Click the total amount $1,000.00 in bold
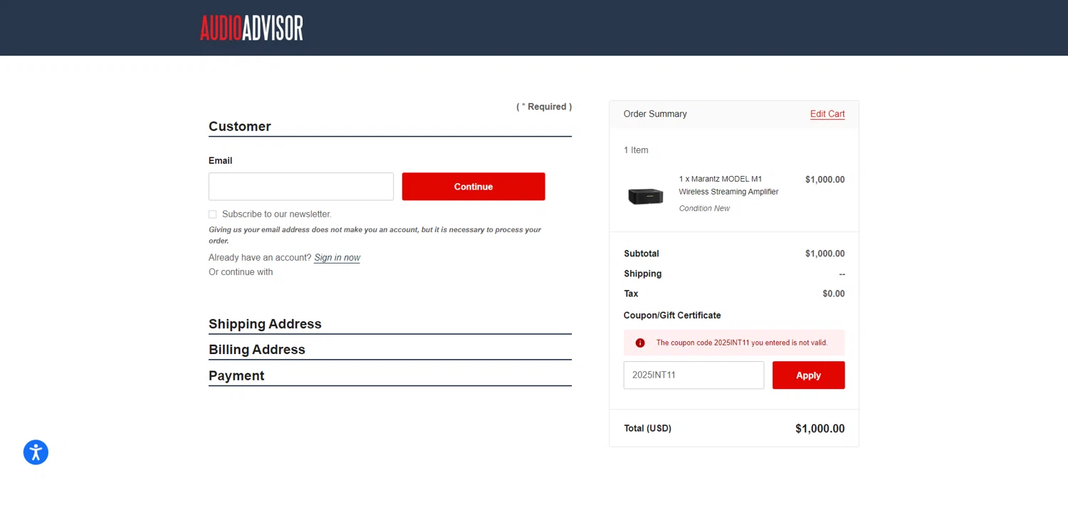The height and width of the screenshot is (515, 1068). [820, 429]
